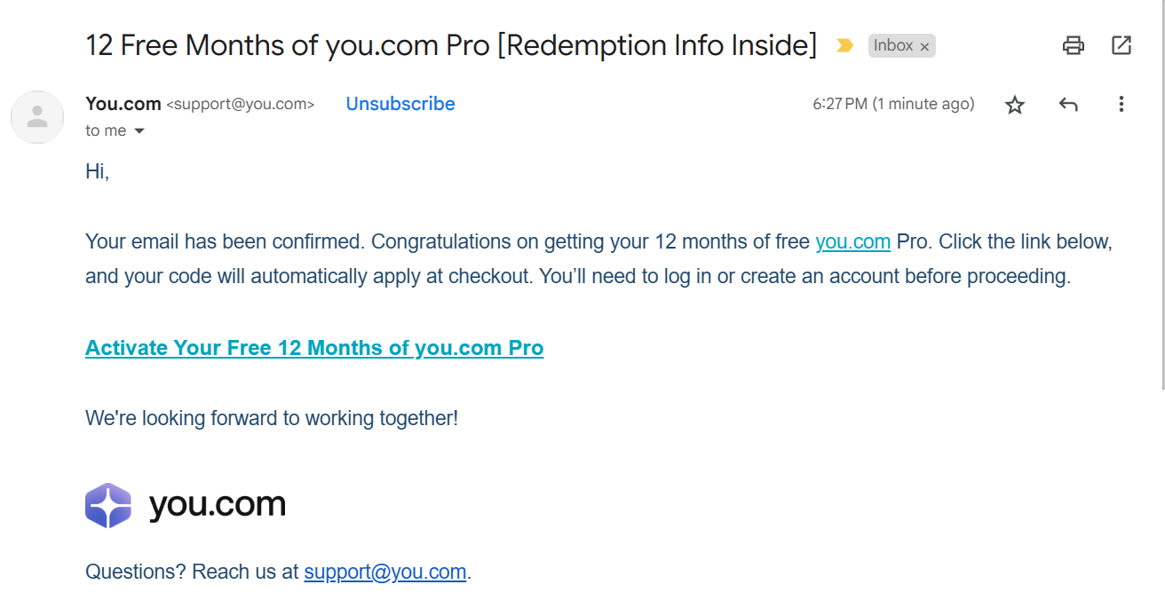Image resolution: width=1165 pixels, height=616 pixels.
Task: Open the three-dot More options menu
Action: click(x=1121, y=105)
